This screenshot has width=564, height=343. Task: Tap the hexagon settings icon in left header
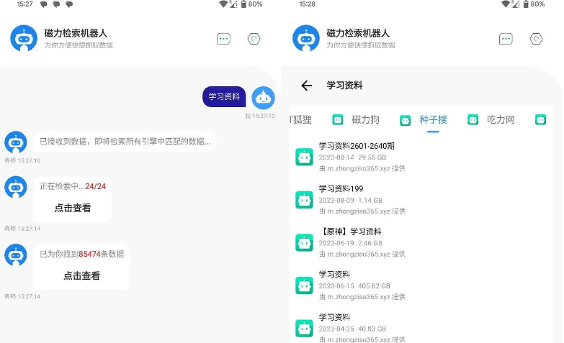click(254, 39)
